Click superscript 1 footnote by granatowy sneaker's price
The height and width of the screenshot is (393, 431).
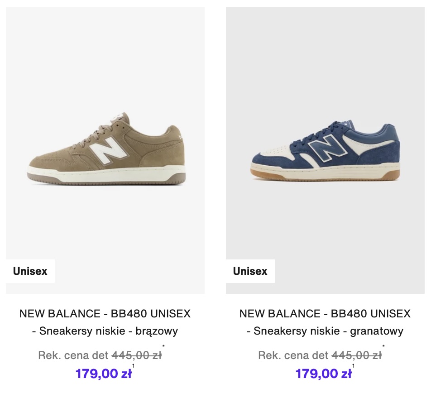pyautogui.click(x=354, y=366)
